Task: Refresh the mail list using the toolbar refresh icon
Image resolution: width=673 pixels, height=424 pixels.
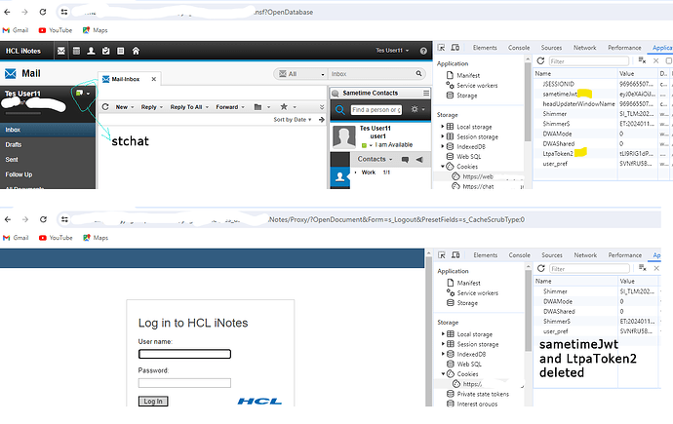Action: [x=105, y=107]
